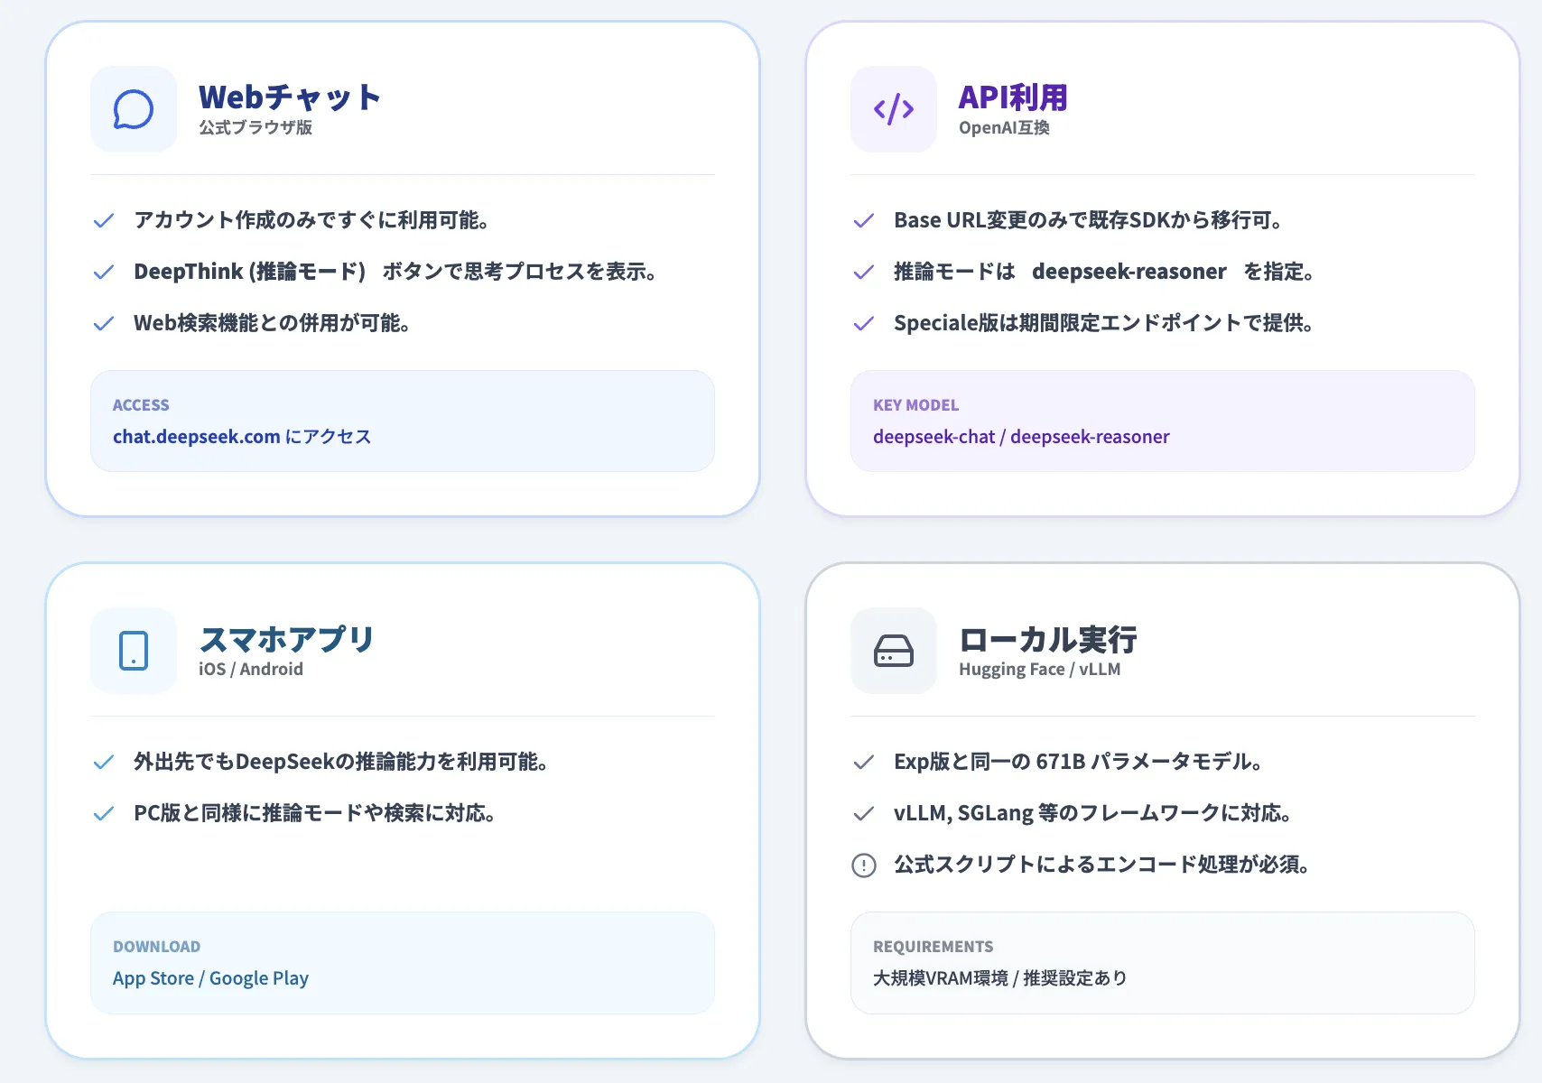Click the ローカル実行 hard drive icon

click(x=892, y=651)
